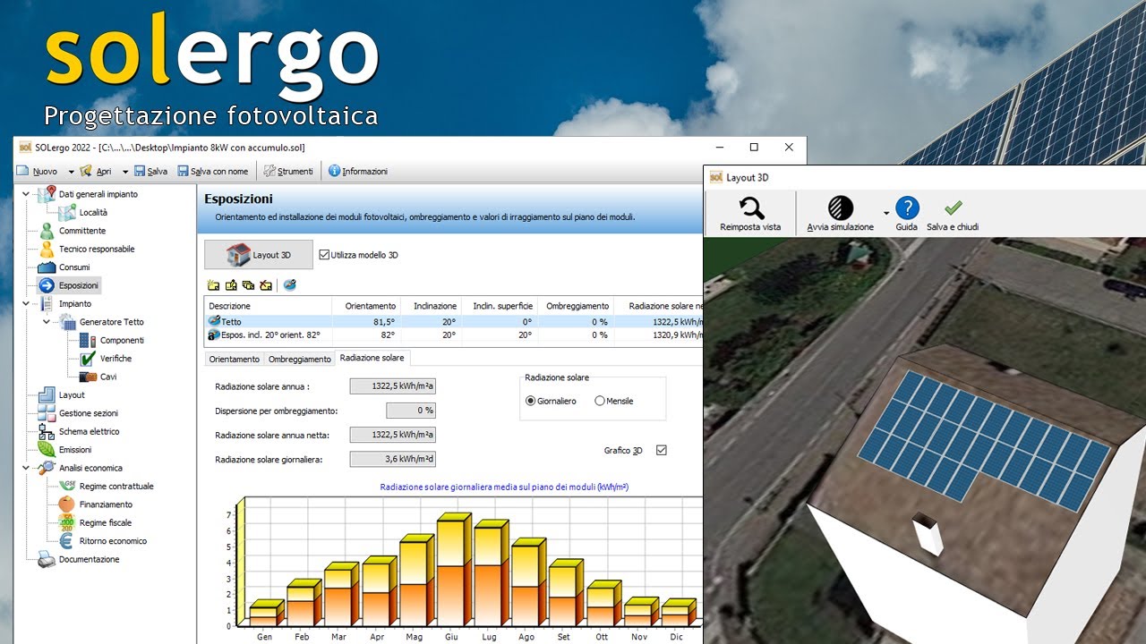
Task: Select Mensile radio button
Action: [x=600, y=402]
